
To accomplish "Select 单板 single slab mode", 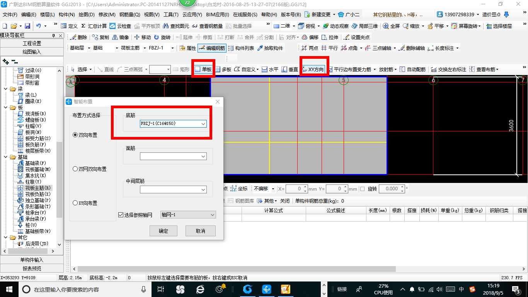I will [203, 70].
